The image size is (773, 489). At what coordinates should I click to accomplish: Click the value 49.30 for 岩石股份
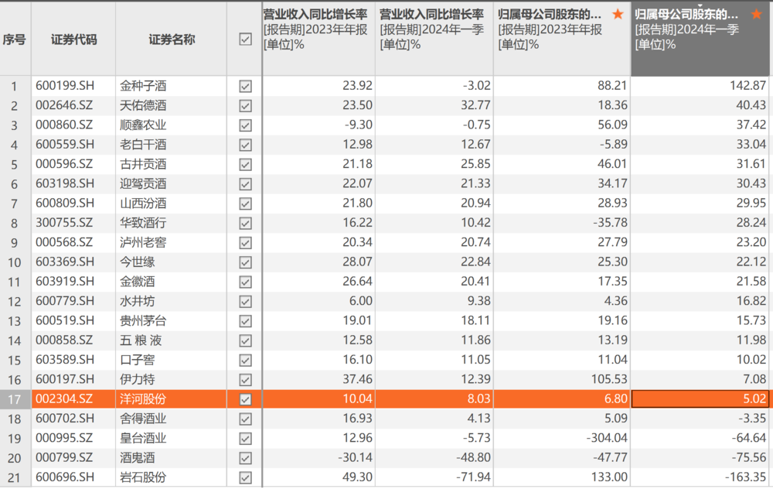point(357,477)
